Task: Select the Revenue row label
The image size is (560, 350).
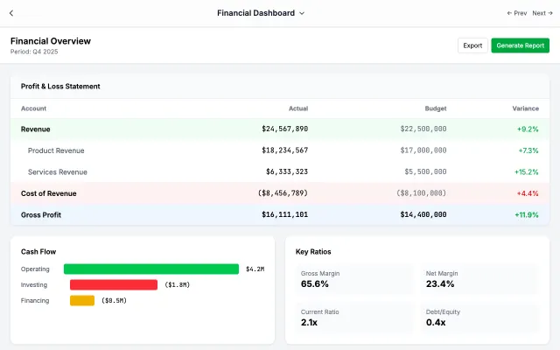Action: click(x=35, y=129)
